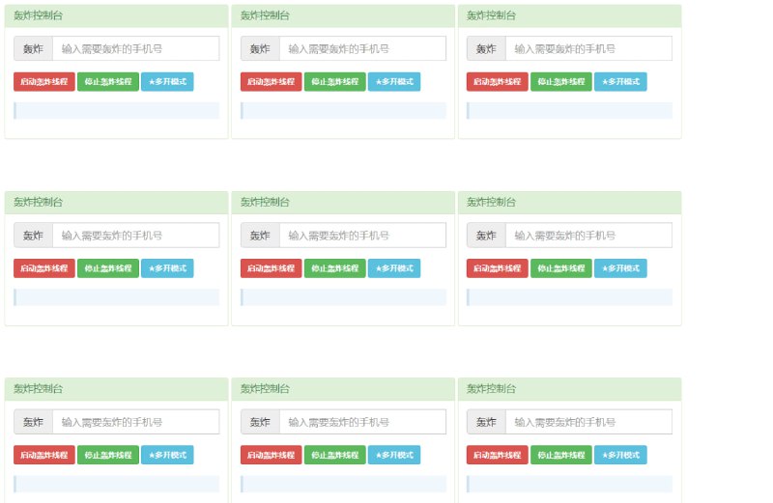The height and width of the screenshot is (503, 773).
Task: Click the light-blue log area in center panel
Action: 343,297
